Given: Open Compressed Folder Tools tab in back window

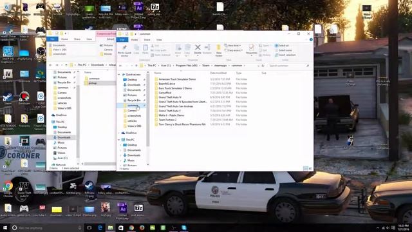Looking at the screenshot, I should [x=106, y=34].
